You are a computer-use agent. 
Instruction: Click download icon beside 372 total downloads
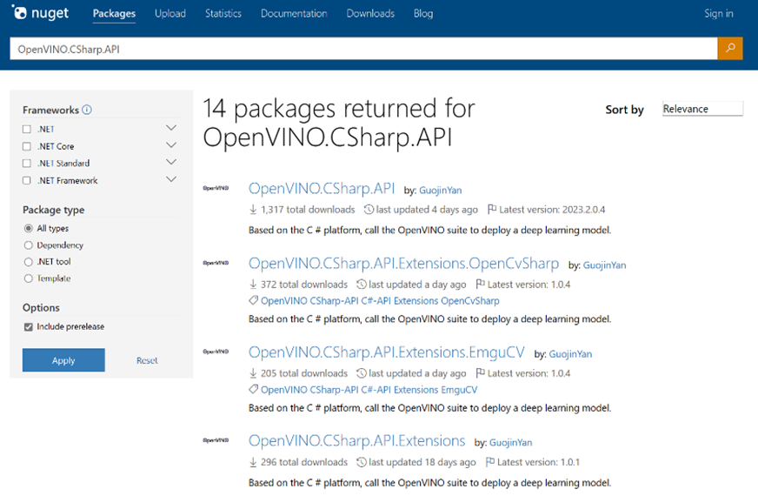pyautogui.click(x=253, y=285)
